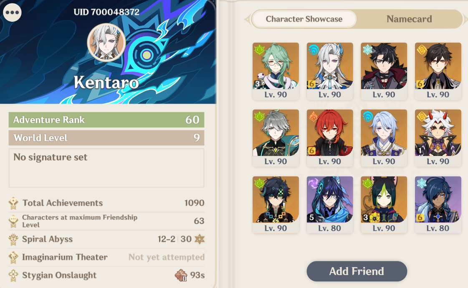Open the three-dot options menu
The image size is (468, 288).
[12, 12]
